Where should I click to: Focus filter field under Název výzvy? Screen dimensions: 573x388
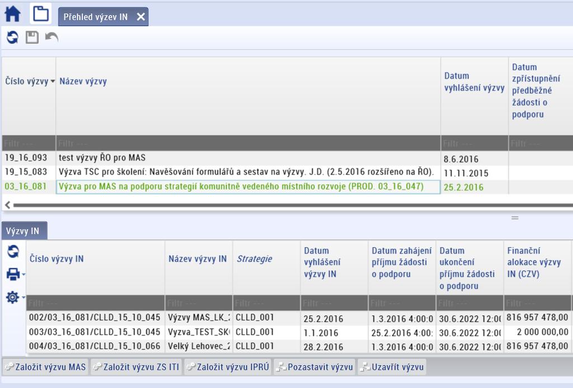point(248,143)
